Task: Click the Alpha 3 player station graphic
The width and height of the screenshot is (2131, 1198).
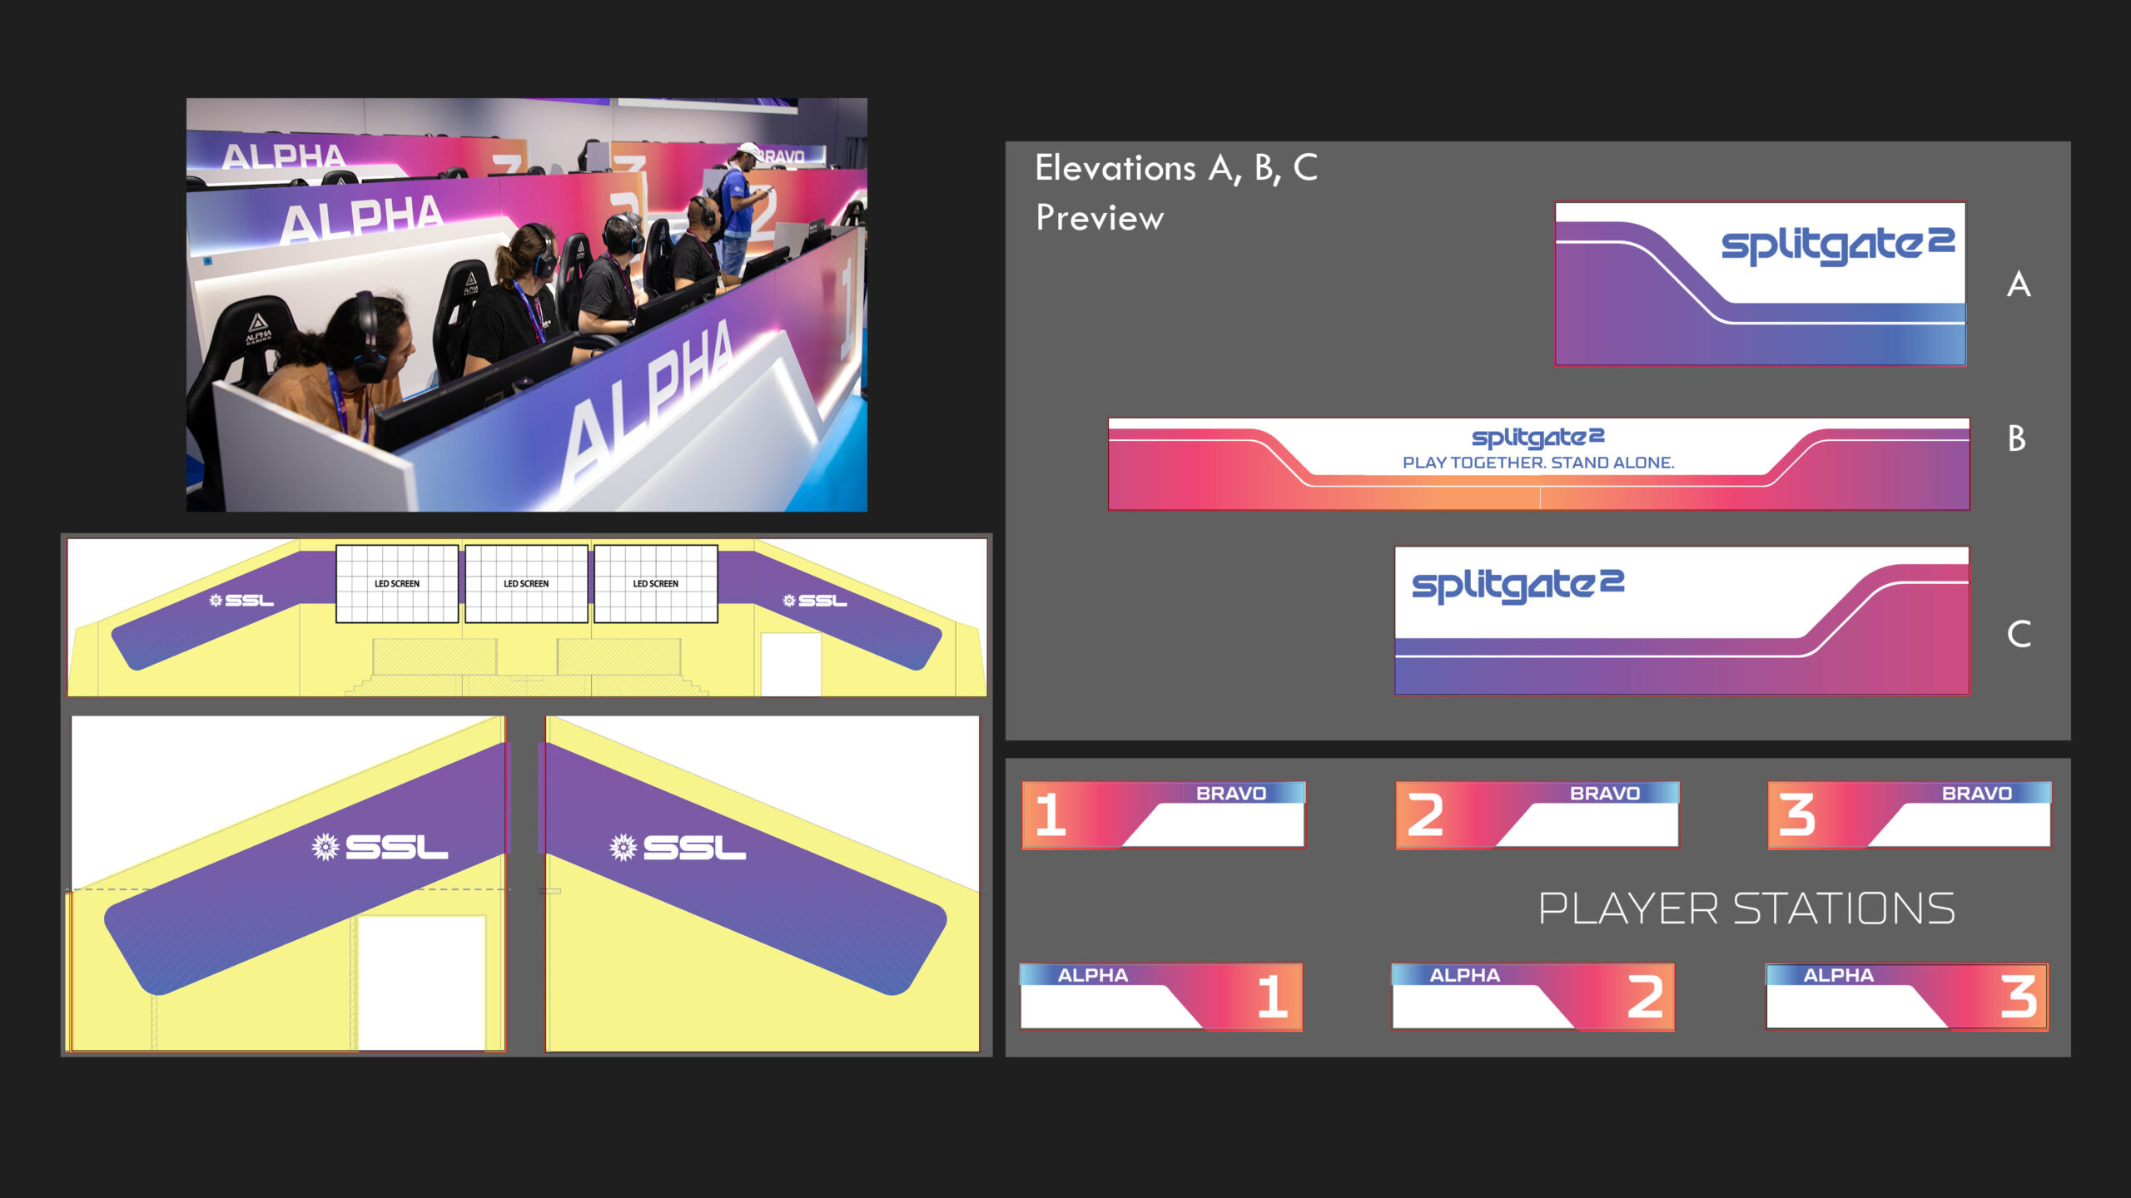Action: pyautogui.click(x=1906, y=997)
